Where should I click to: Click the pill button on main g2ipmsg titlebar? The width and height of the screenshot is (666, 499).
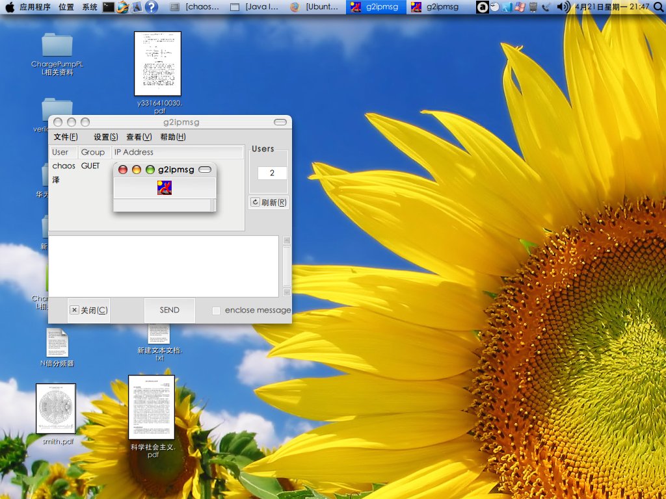pos(280,122)
